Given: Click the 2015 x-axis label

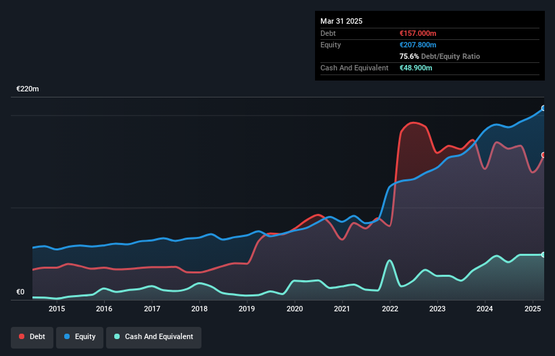Looking at the screenshot, I should [57, 309].
